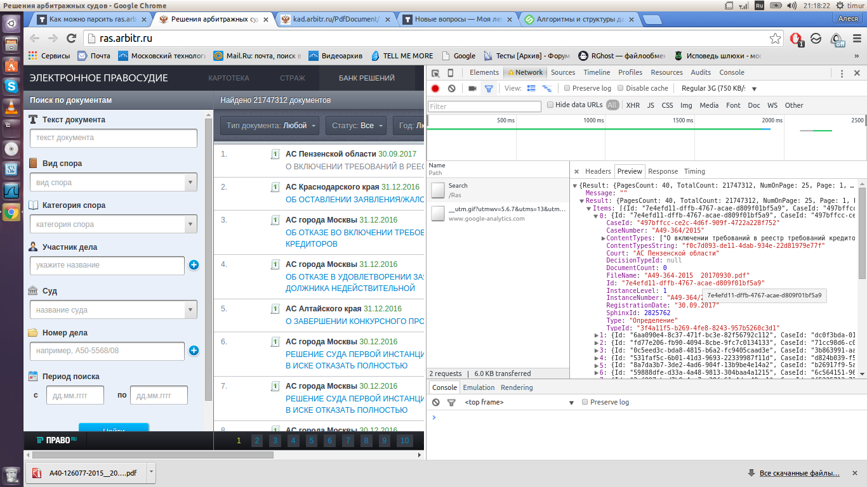Bookmark this page with the star icon
The width and height of the screenshot is (867, 487).
click(x=775, y=39)
